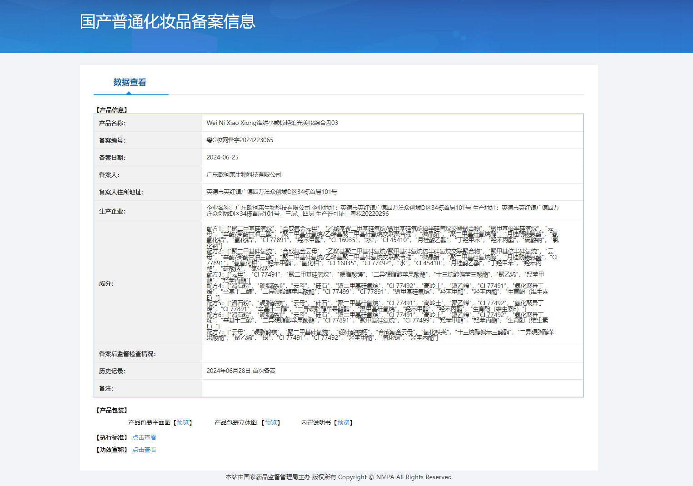Click the 成分 row label
693x486 pixels.
coord(106,283)
